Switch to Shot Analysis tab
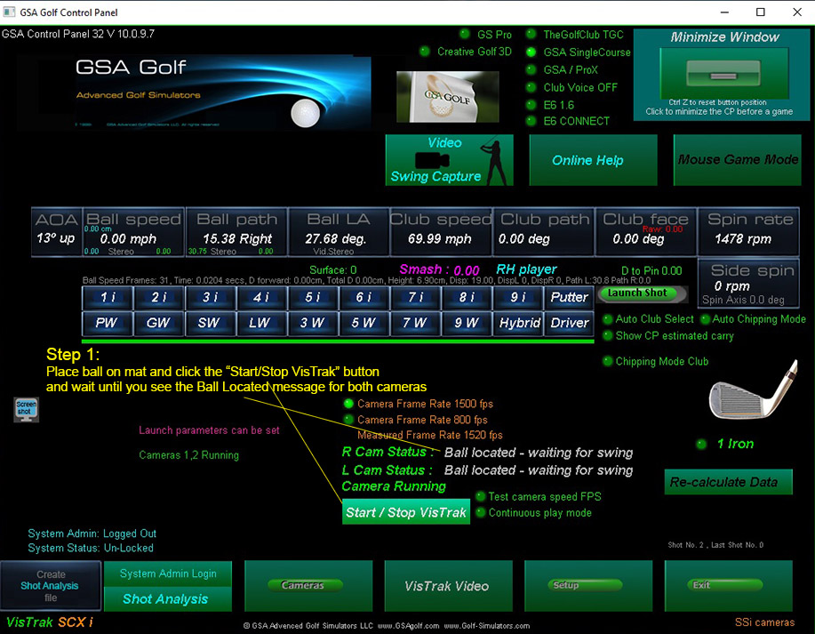Screen dimensions: 815x634 coord(165,599)
